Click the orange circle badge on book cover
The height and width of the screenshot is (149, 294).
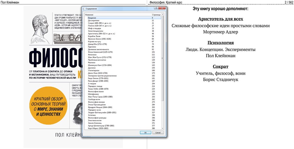click(x=48, y=106)
